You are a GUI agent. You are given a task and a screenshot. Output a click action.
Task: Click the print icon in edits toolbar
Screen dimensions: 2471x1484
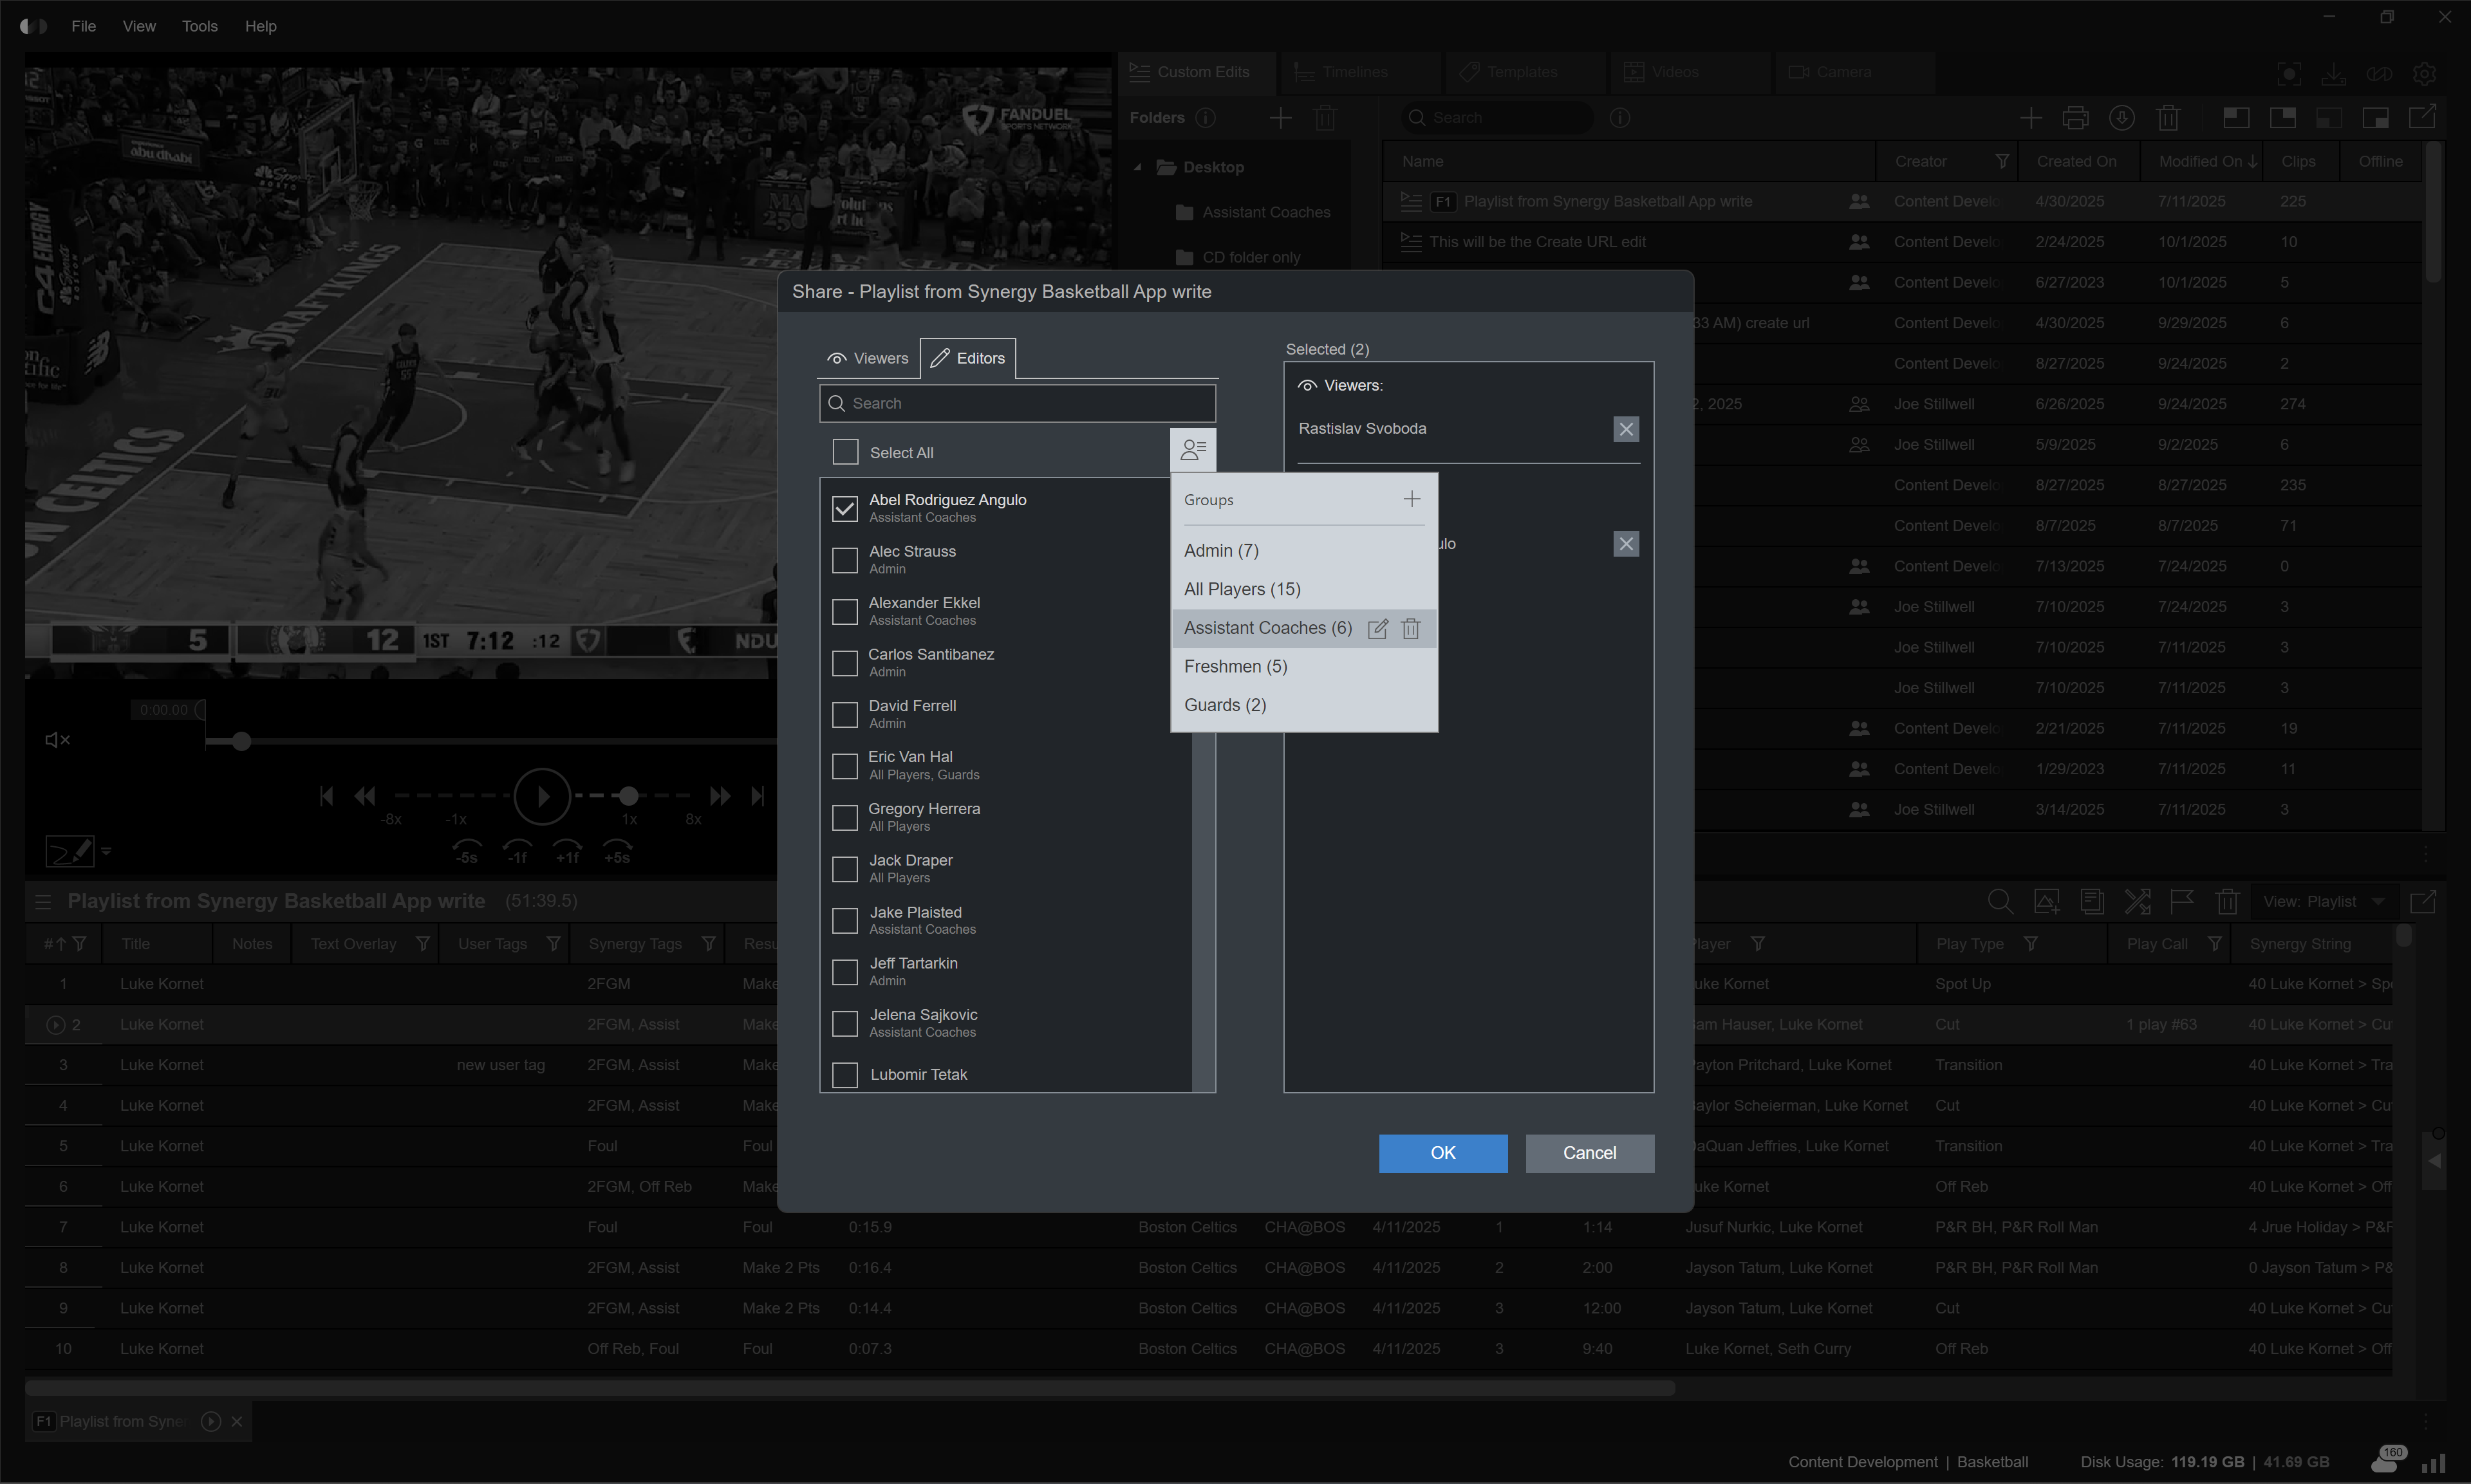tap(2075, 118)
